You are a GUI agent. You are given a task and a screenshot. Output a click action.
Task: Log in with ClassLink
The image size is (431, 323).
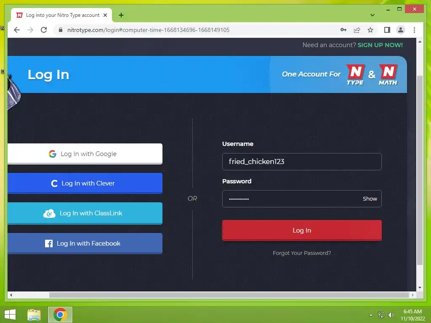point(85,213)
